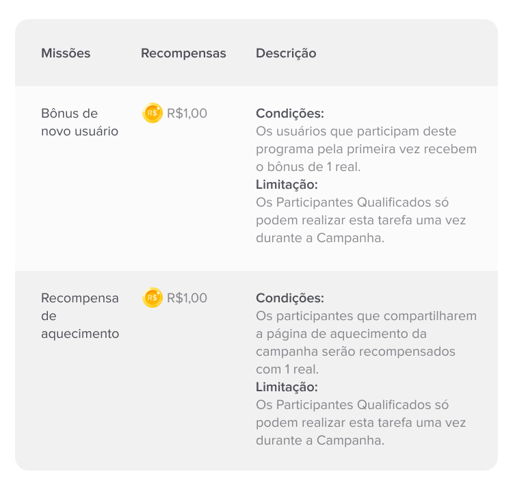Select the Missões column header
513x487 pixels.
(x=66, y=53)
